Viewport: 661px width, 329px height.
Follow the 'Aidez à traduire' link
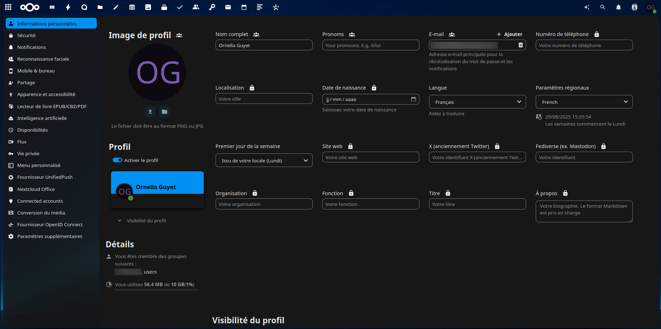point(446,113)
